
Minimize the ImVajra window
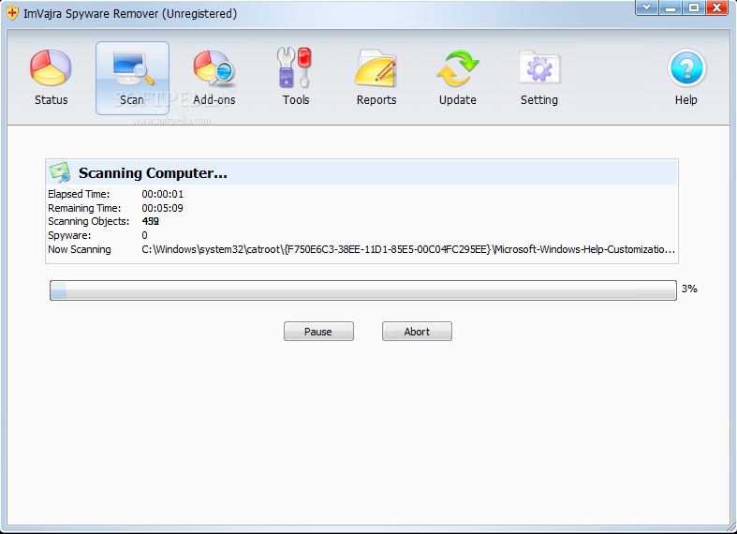coord(671,7)
